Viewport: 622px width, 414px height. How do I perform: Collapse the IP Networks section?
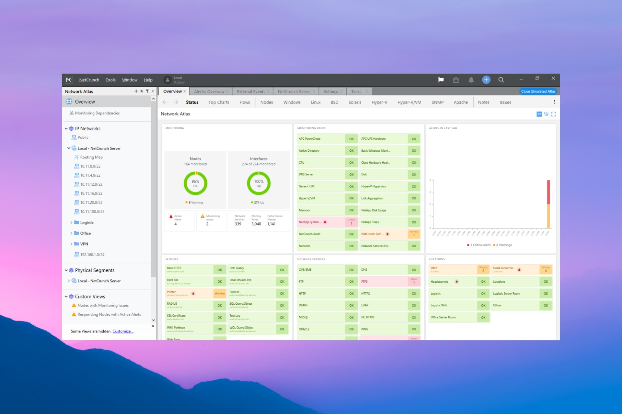[x=66, y=128]
